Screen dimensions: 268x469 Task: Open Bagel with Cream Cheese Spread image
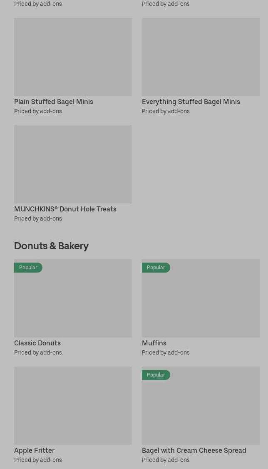(201, 406)
